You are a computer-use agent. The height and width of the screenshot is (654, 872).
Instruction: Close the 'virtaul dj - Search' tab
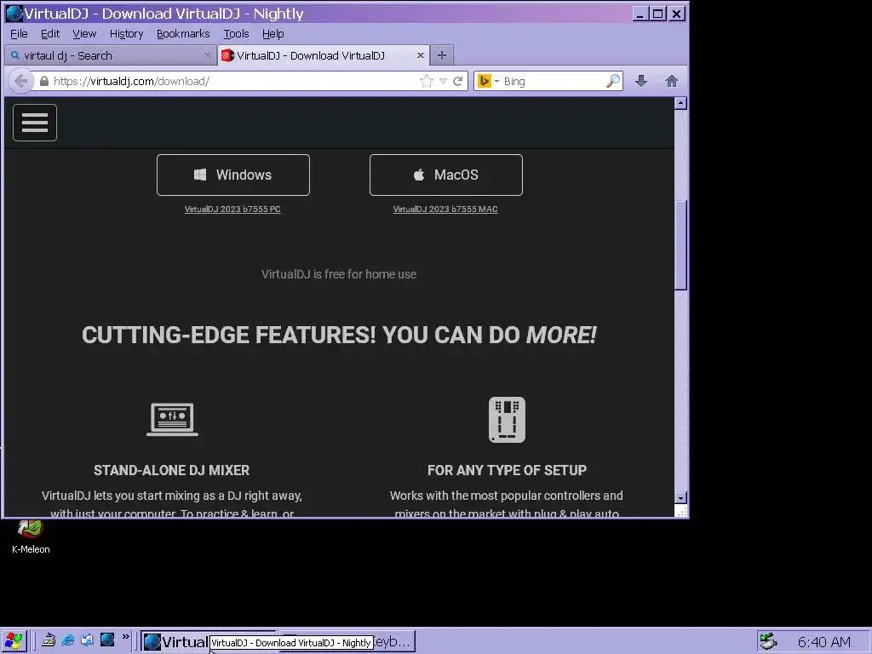pyautogui.click(x=208, y=55)
